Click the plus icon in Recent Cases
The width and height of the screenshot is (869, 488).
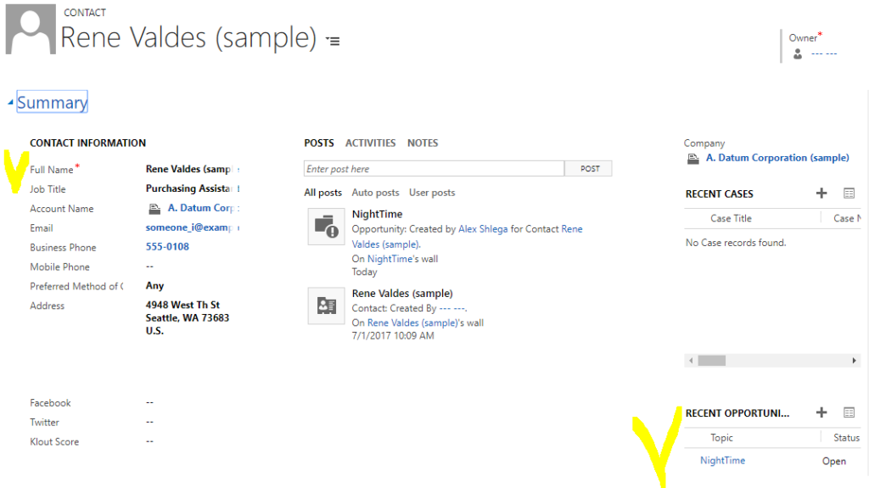(821, 194)
